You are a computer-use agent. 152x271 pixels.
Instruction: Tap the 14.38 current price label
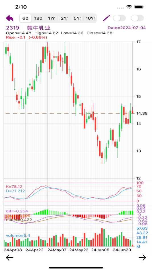point(142,113)
